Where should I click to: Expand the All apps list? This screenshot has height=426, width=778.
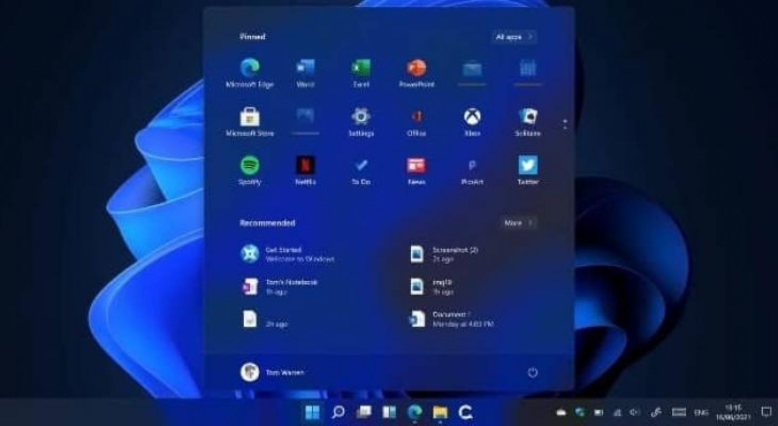coord(514,36)
